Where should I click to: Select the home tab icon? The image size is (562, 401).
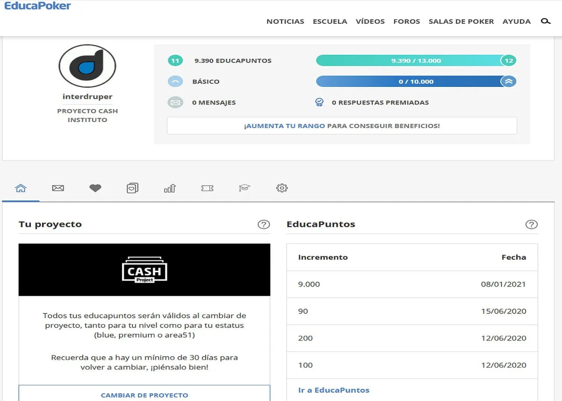[21, 188]
